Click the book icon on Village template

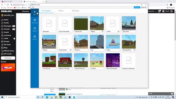[102, 31]
